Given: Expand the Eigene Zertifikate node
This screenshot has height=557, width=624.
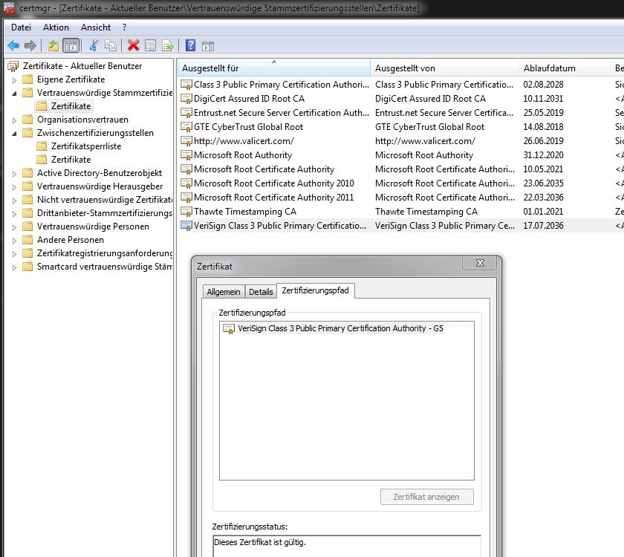Looking at the screenshot, I should 14,80.
